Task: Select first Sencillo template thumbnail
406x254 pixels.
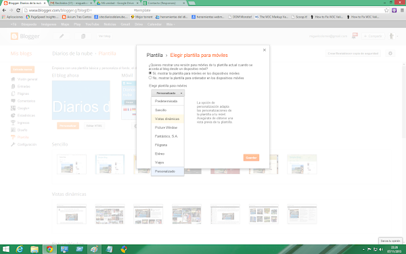Action: pos(72,165)
